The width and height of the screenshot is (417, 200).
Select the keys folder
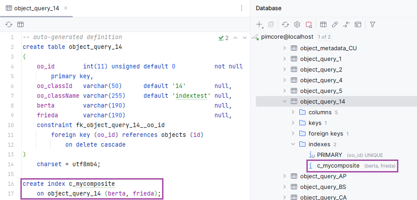click(315, 123)
